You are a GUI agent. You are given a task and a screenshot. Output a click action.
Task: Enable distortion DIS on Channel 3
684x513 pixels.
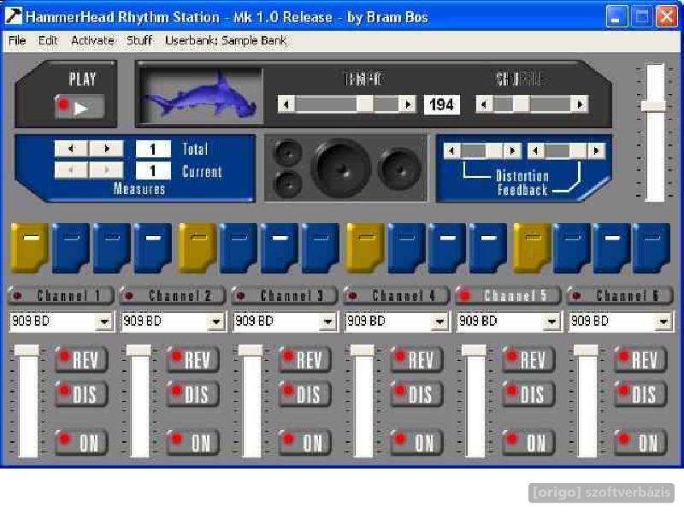(305, 394)
